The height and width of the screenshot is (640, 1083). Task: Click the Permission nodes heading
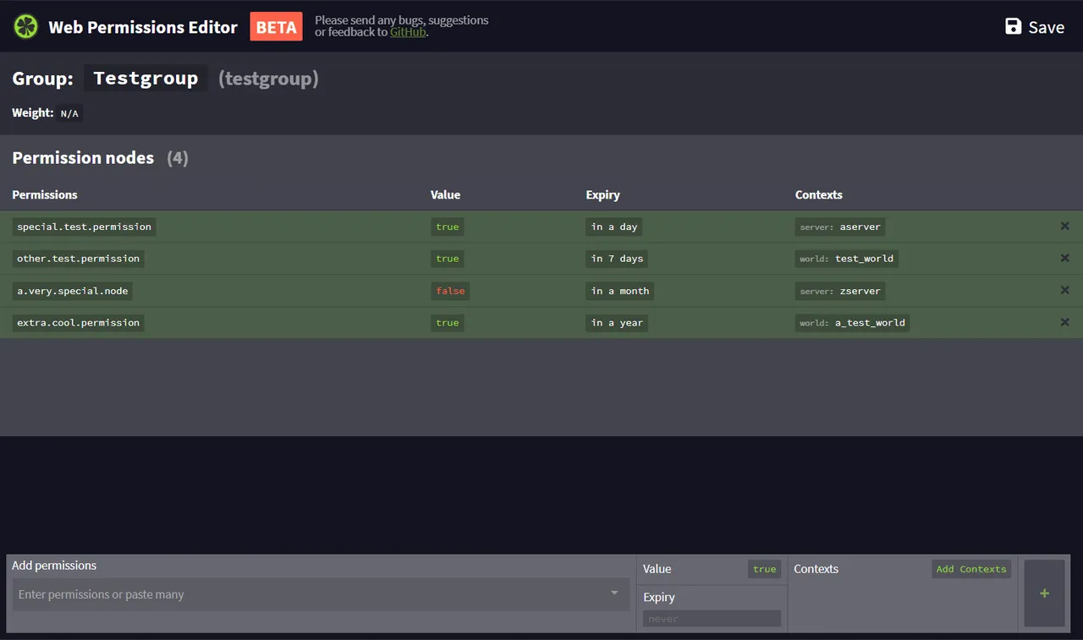[83, 158]
